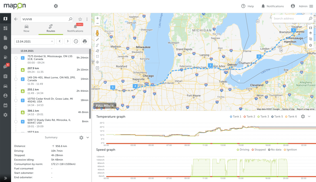Click the FULL ROUTE button
Image resolution: width=316 pixels, height=182 pixels.
click(x=105, y=106)
